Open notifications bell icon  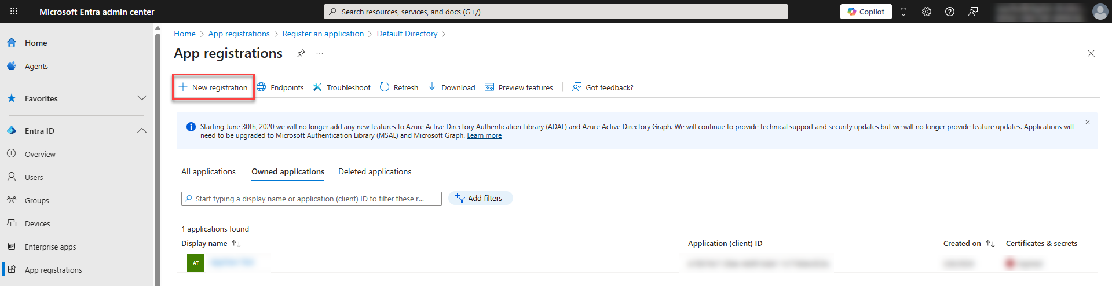(x=904, y=12)
